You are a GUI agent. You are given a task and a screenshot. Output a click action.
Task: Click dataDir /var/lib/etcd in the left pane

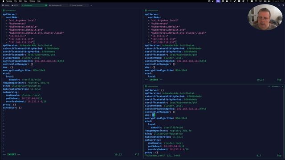[x=24, y=80]
